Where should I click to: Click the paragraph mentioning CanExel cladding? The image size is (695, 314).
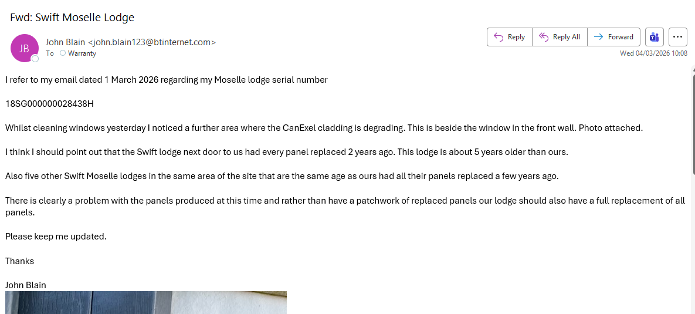[324, 128]
